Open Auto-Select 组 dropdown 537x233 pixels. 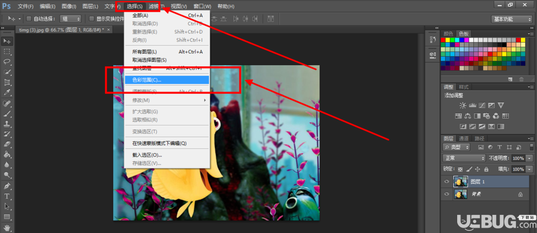coord(71,19)
